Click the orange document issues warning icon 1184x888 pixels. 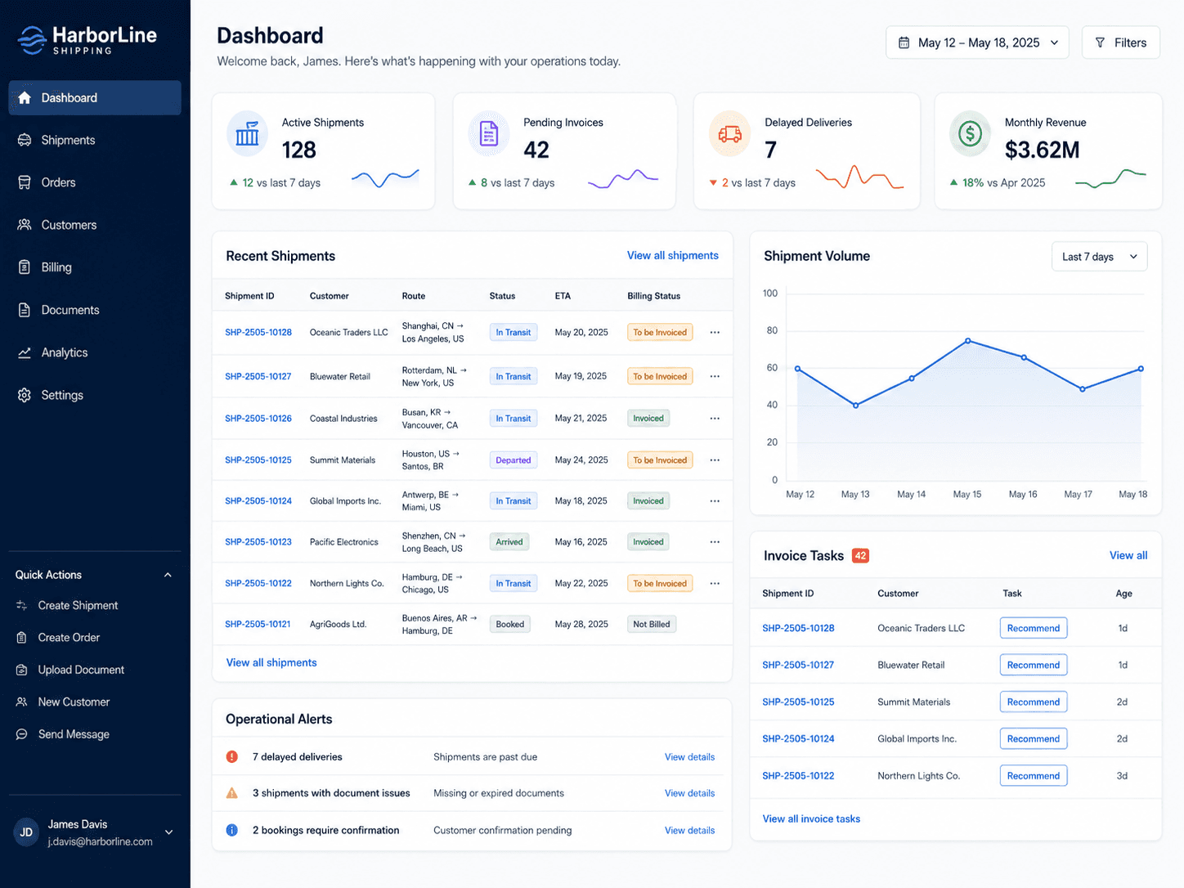(x=232, y=793)
